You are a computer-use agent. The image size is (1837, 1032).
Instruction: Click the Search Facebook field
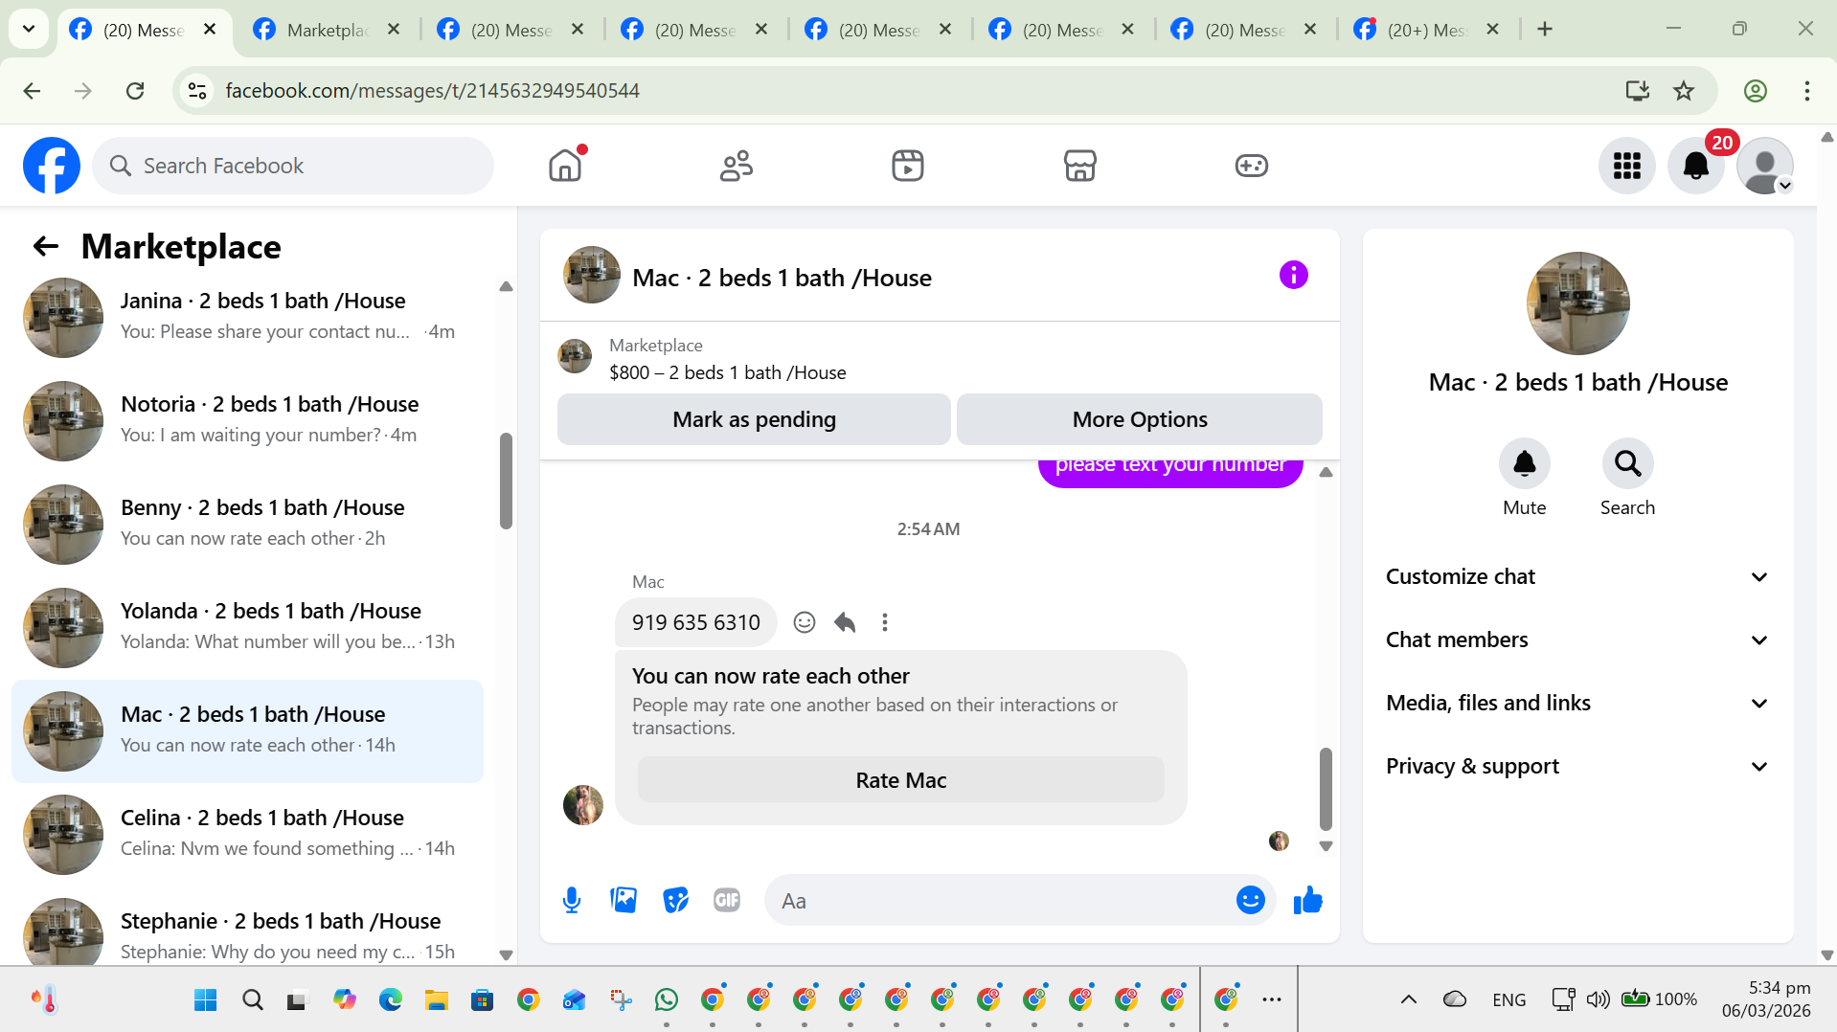(x=293, y=166)
